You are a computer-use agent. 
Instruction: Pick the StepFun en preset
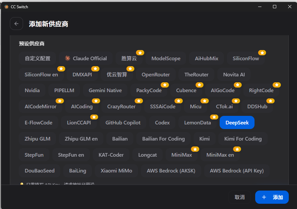(x=71, y=155)
